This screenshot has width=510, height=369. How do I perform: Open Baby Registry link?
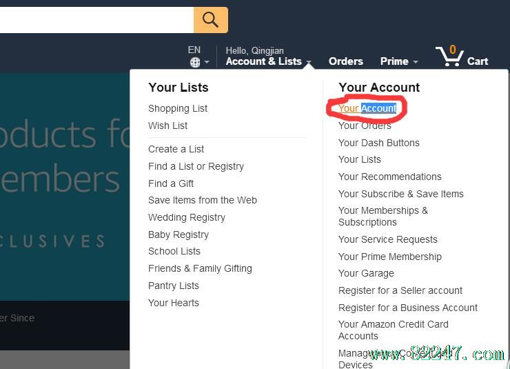(x=178, y=235)
